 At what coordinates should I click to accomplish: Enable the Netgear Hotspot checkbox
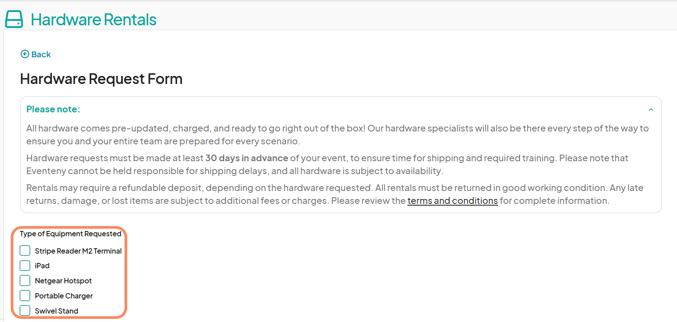click(x=25, y=281)
